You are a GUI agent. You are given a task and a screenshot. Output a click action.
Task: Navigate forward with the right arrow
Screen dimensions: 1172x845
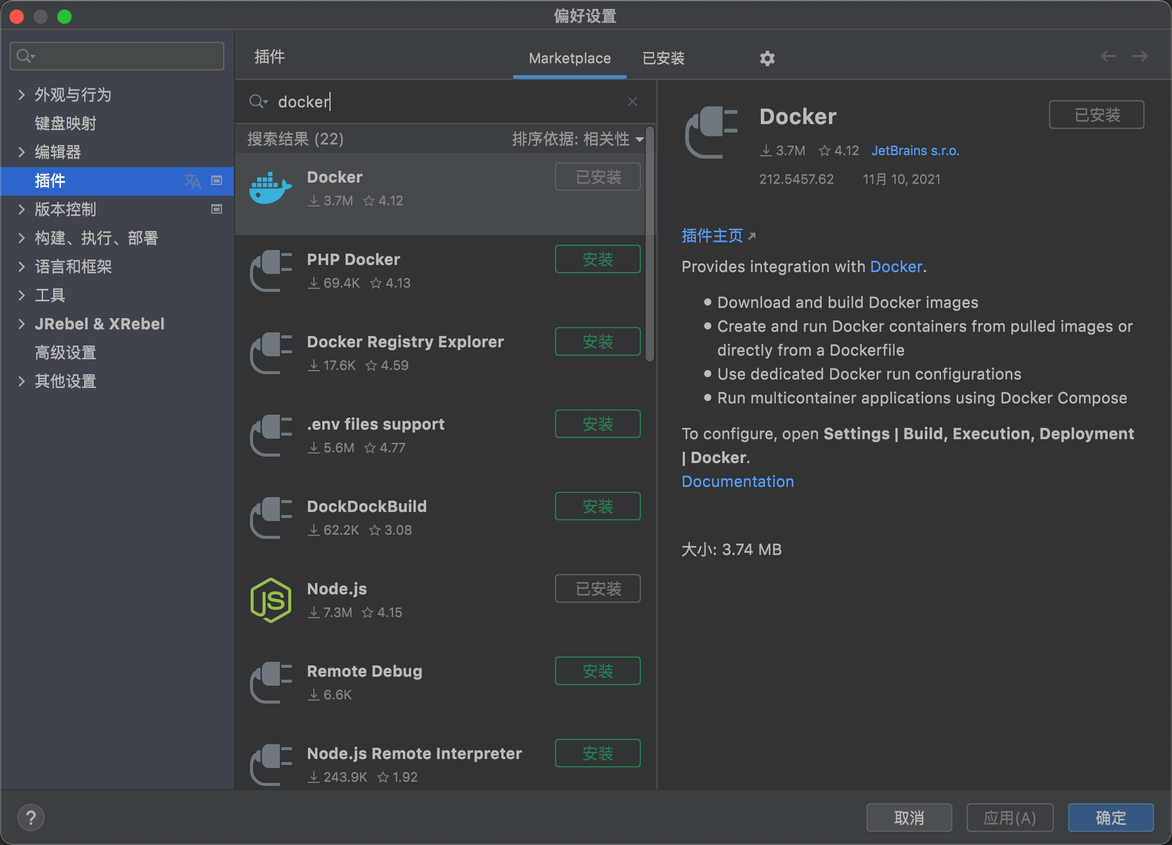(1140, 56)
